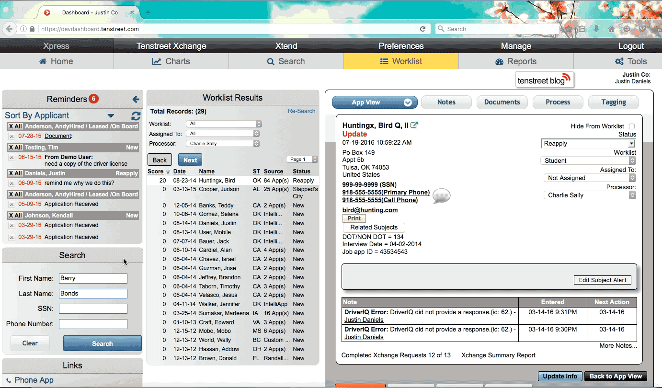Click browser home icon in toolbar

[x=612, y=29]
